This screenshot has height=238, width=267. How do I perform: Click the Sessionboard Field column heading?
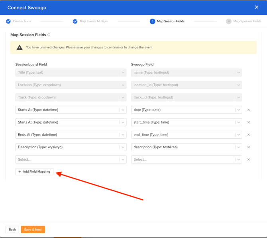tap(31, 65)
